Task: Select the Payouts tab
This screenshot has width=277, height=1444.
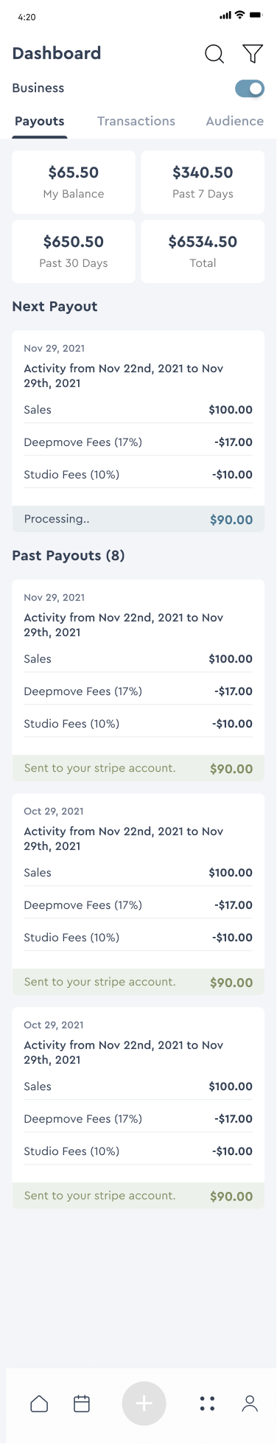Action: tap(40, 122)
